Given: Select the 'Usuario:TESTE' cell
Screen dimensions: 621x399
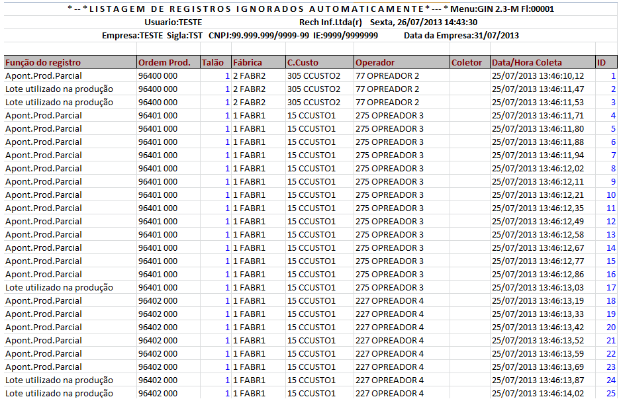Looking at the screenshot, I should 173,22.
